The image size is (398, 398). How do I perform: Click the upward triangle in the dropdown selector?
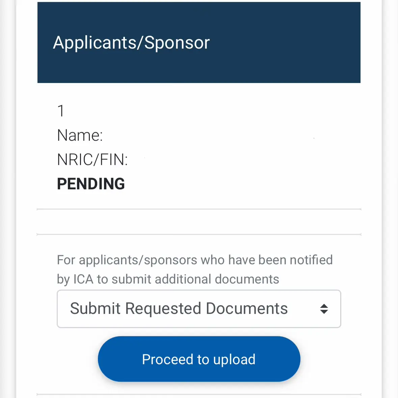point(324,306)
